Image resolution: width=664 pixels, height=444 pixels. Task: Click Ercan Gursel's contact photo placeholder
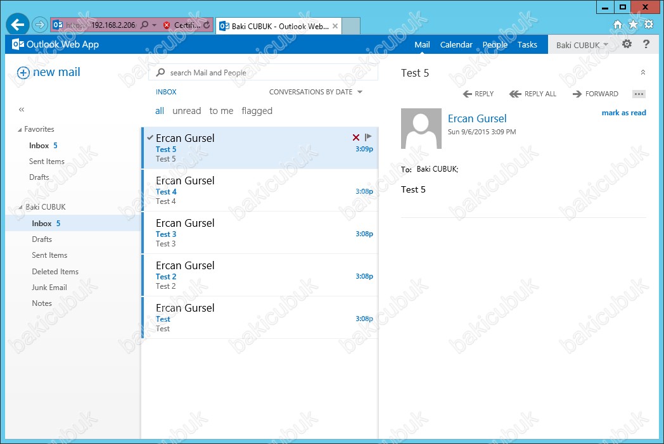[x=421, y=128]
